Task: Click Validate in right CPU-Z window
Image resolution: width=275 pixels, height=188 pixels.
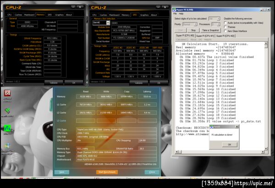Action: [139, 83]
